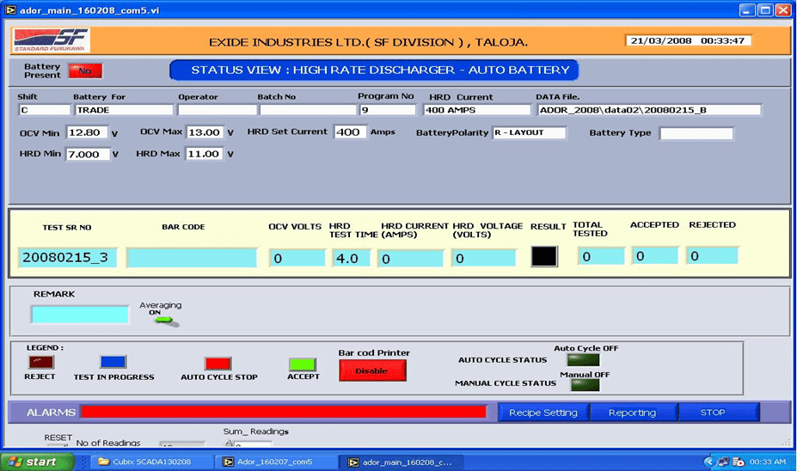Click the ACCEPTED counter field
The width and height of the screenshot is (797, 471).
coord(654,255)
